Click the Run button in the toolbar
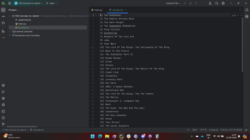This screenshot has height=140, width=250. pyautogui.click(x=185, y=3)
